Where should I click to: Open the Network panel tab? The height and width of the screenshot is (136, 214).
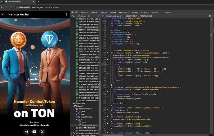113,12
